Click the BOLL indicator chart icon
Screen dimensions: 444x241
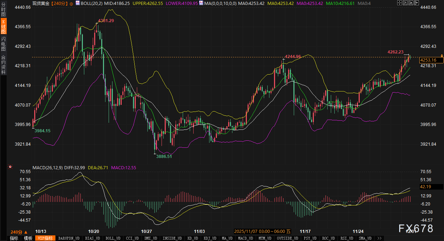[78, 3]
